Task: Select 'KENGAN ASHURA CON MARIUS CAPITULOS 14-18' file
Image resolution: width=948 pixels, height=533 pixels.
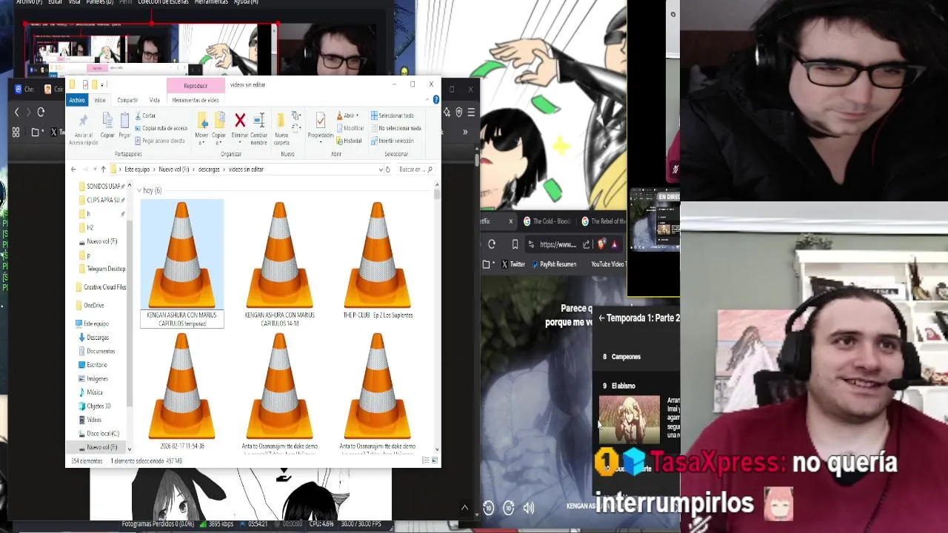Action: (x=279, y=265)
